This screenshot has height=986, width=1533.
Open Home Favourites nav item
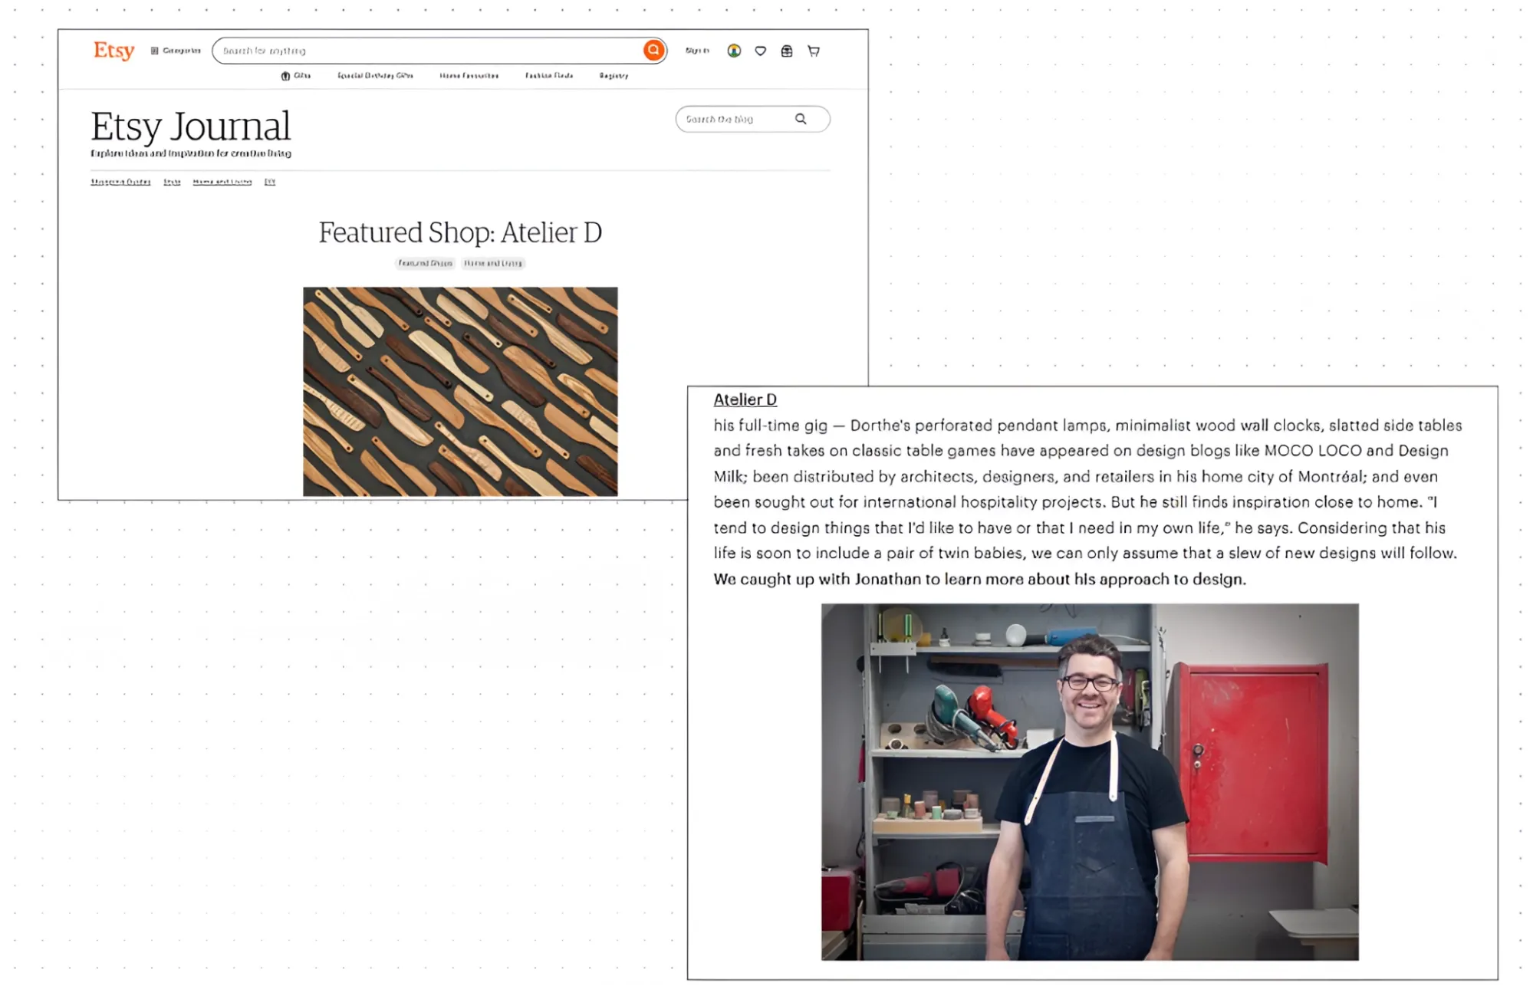pyautogui.click(x=469, y=75)
